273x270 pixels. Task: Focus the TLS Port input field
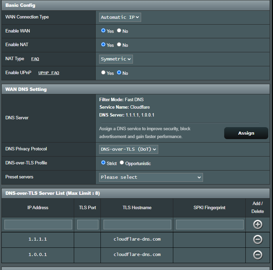click(88, 224)
